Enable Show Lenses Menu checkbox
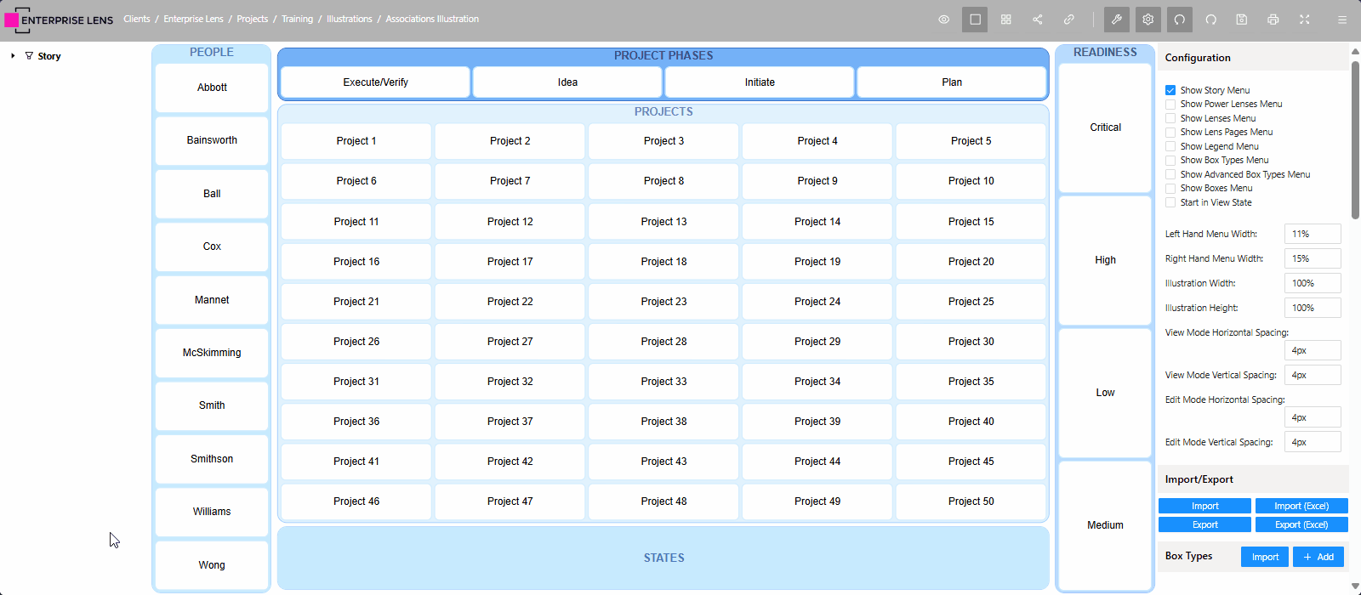Screen dimensions: 1361x595 (x=1170, y=118)
